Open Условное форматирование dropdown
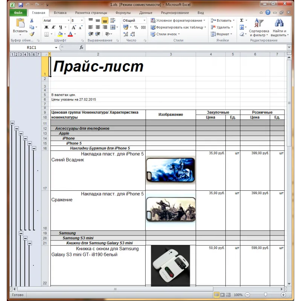The height and width of the screenshot is (301, 301). 178,20
